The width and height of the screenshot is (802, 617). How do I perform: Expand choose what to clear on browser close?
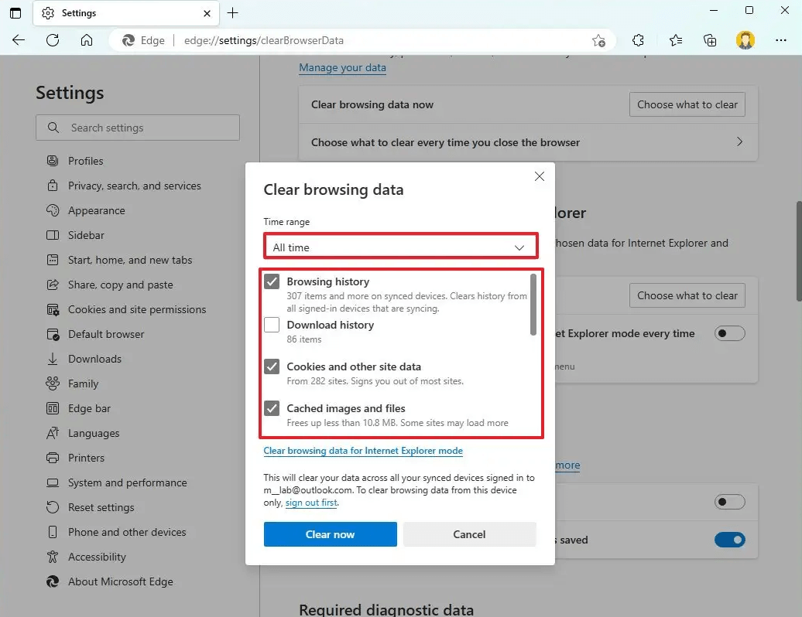pyautogui.click(x=738, y=143)
